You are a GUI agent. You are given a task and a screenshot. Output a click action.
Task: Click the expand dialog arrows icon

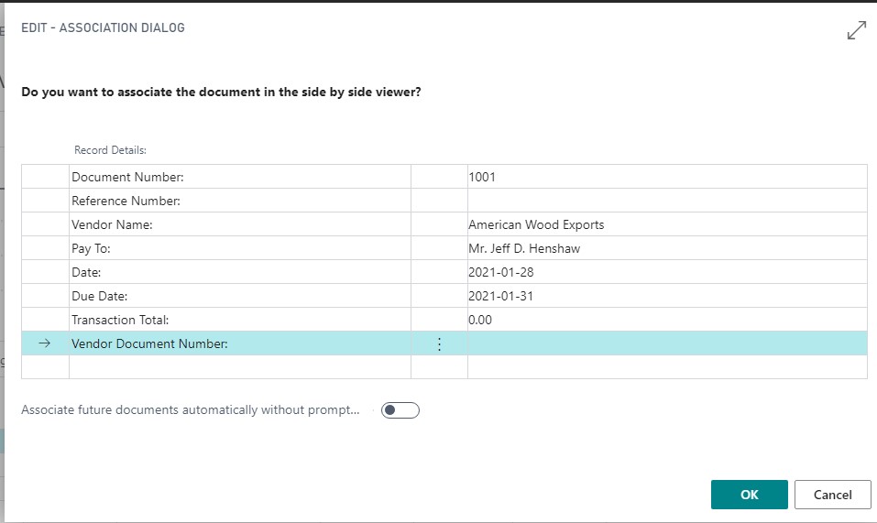click(x=856, y=30)
